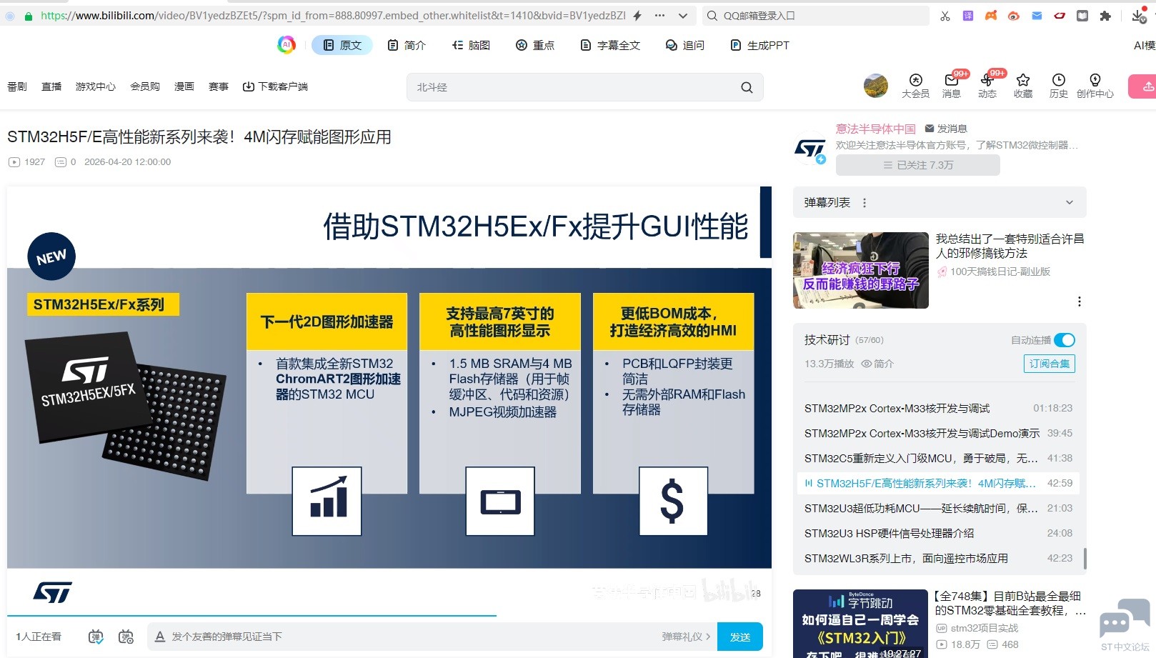This screenshot has width=1156, height=658.
Task: Click the 下载客户端 download link
Action: [275, 86]
